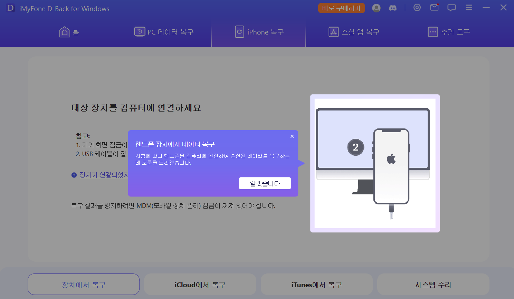The image size is (514, 299).
Task: Open the mail notifications icon
Action: (435, 7)
